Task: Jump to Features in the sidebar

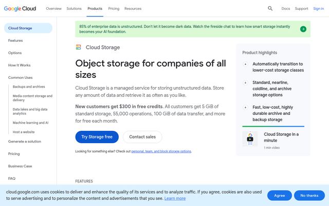Action: (x=15, y=40)
